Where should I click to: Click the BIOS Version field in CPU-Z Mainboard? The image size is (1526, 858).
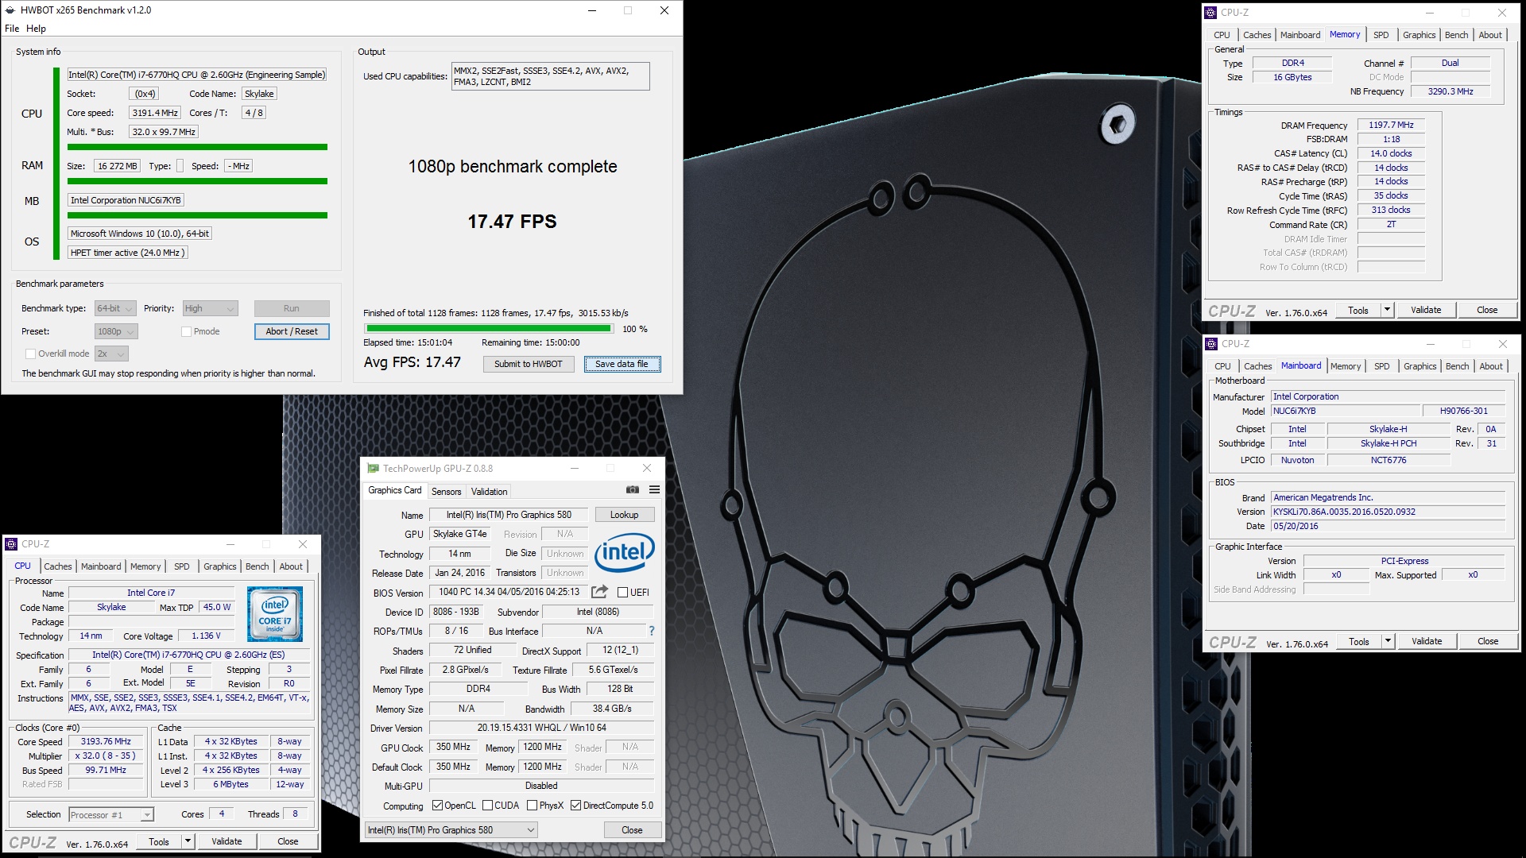click(1388, 512)
